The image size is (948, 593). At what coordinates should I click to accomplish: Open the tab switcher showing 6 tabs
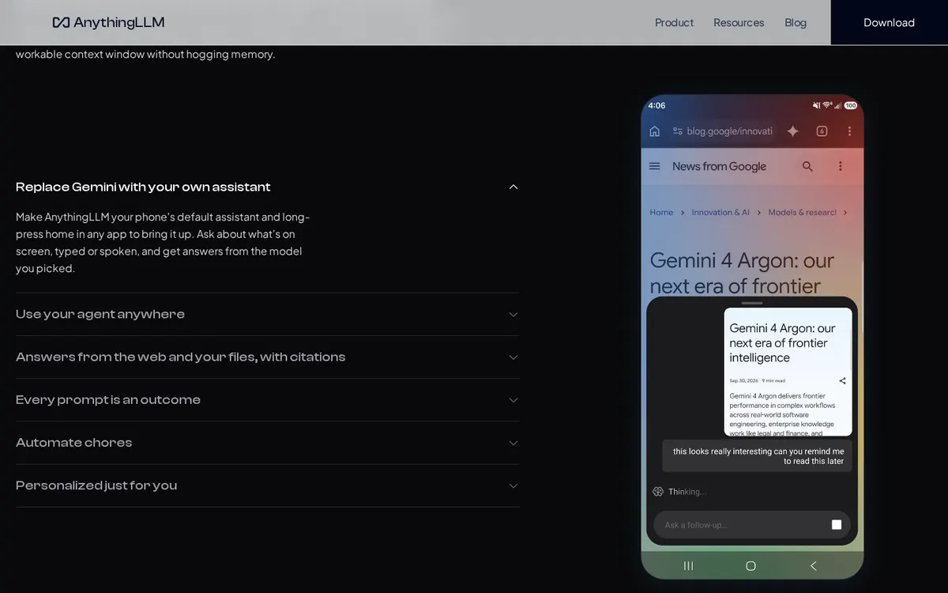pos(822,131)
